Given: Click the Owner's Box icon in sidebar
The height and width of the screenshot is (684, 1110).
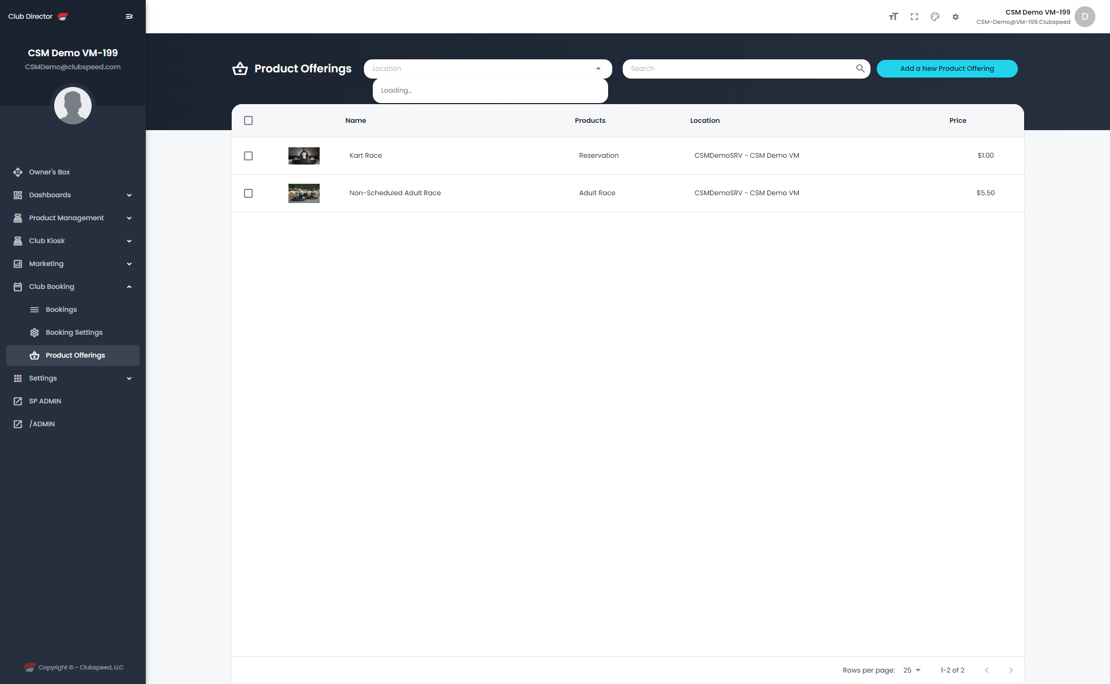Looking at the screenshot, I should pos(18,172).
